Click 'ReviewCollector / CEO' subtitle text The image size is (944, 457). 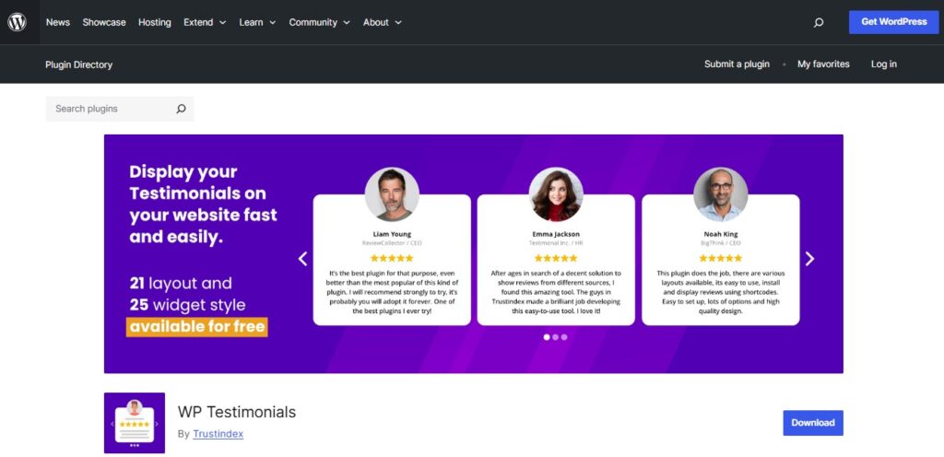(x=392, y=243)
